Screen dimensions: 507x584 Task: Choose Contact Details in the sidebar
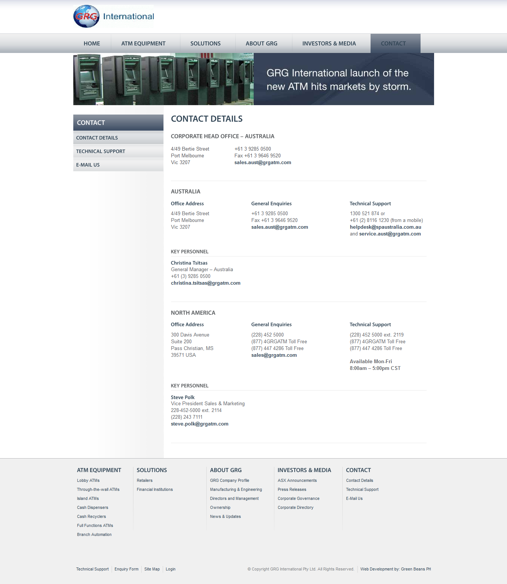[97, 138]
